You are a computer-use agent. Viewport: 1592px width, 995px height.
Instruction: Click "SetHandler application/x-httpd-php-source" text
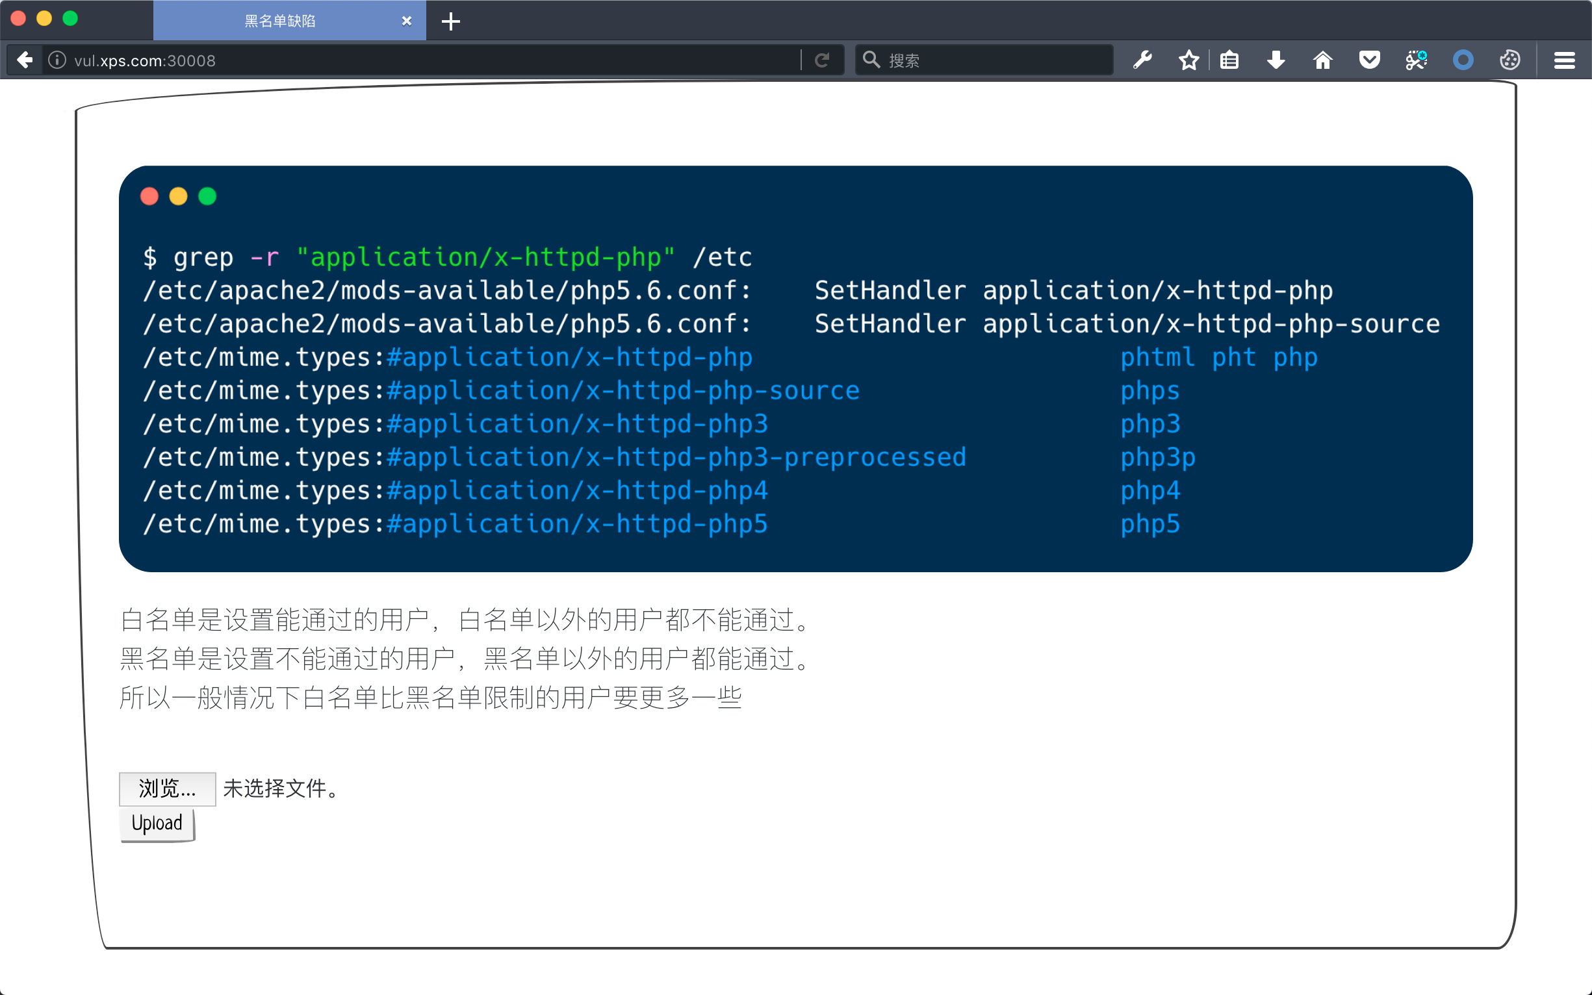point(1127,324)
